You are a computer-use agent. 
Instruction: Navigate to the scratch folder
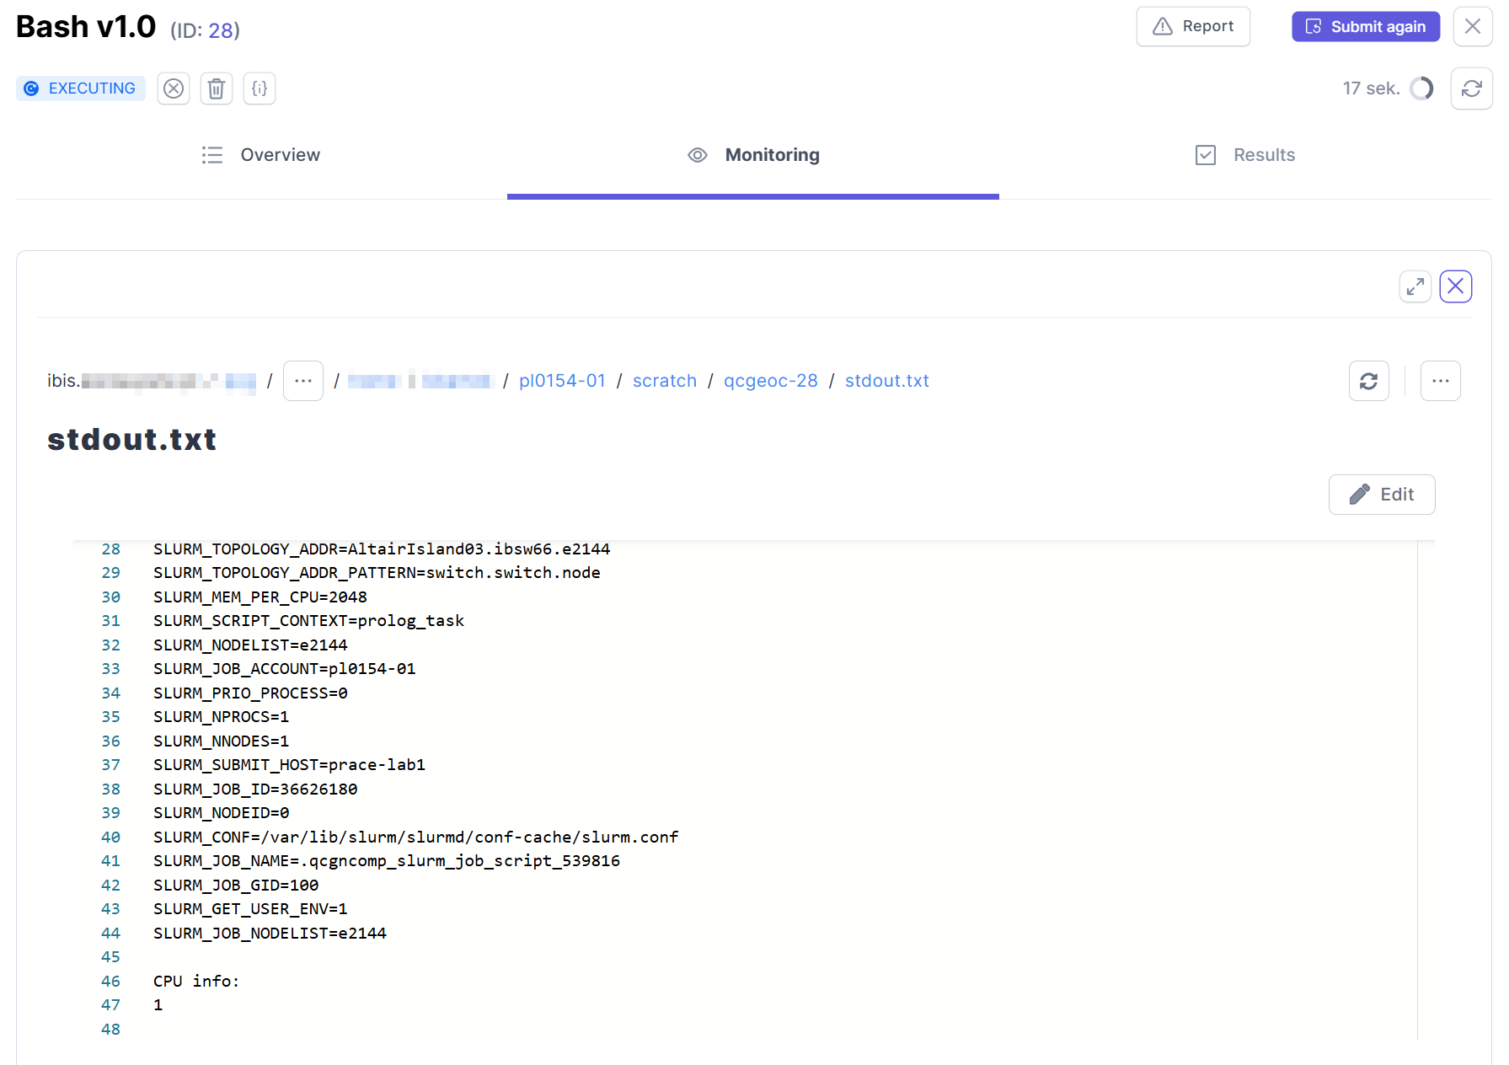665,381
